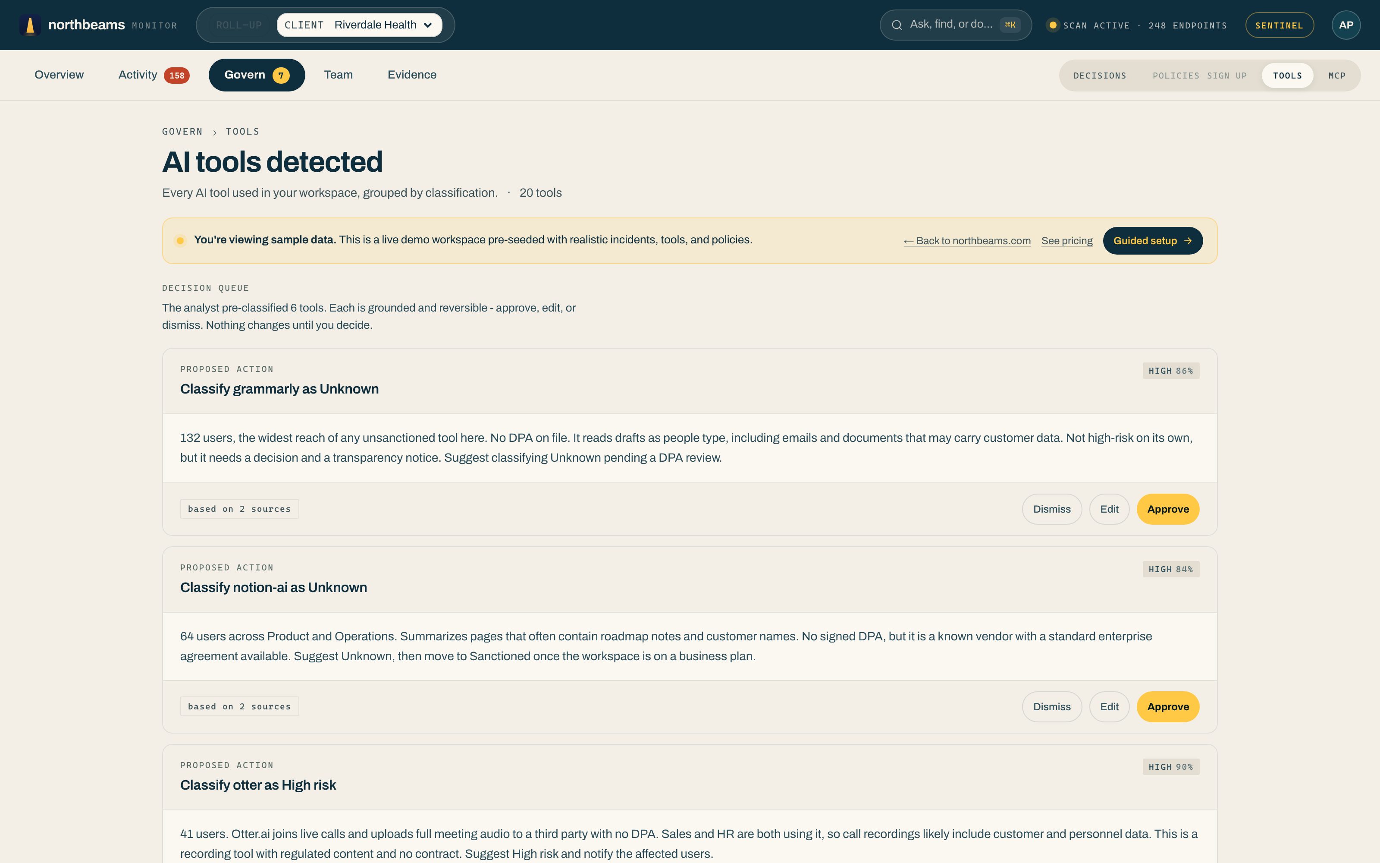Open notion-ai's based on 2 sources chip
Image resolution: width=1380 pixels, height=863 pixels.
239,706
